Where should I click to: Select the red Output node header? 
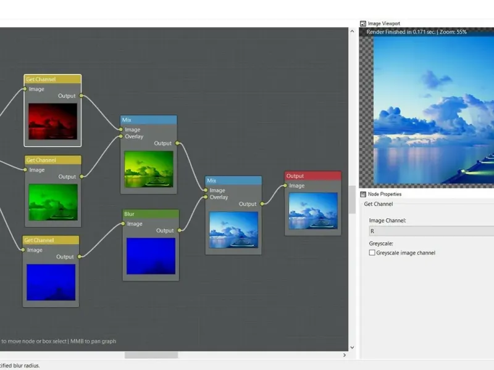pos(312,176)
